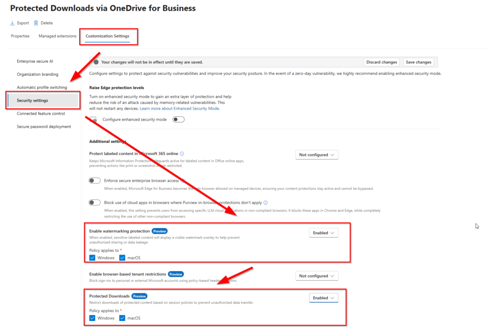The image size is (488, 329).
Task: Click the Save changes button
Action: pyautogui.click(x=417, y=62)
